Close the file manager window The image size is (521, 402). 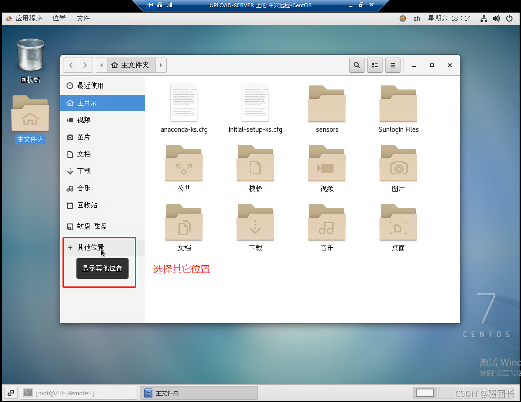[x=450, y=65]
